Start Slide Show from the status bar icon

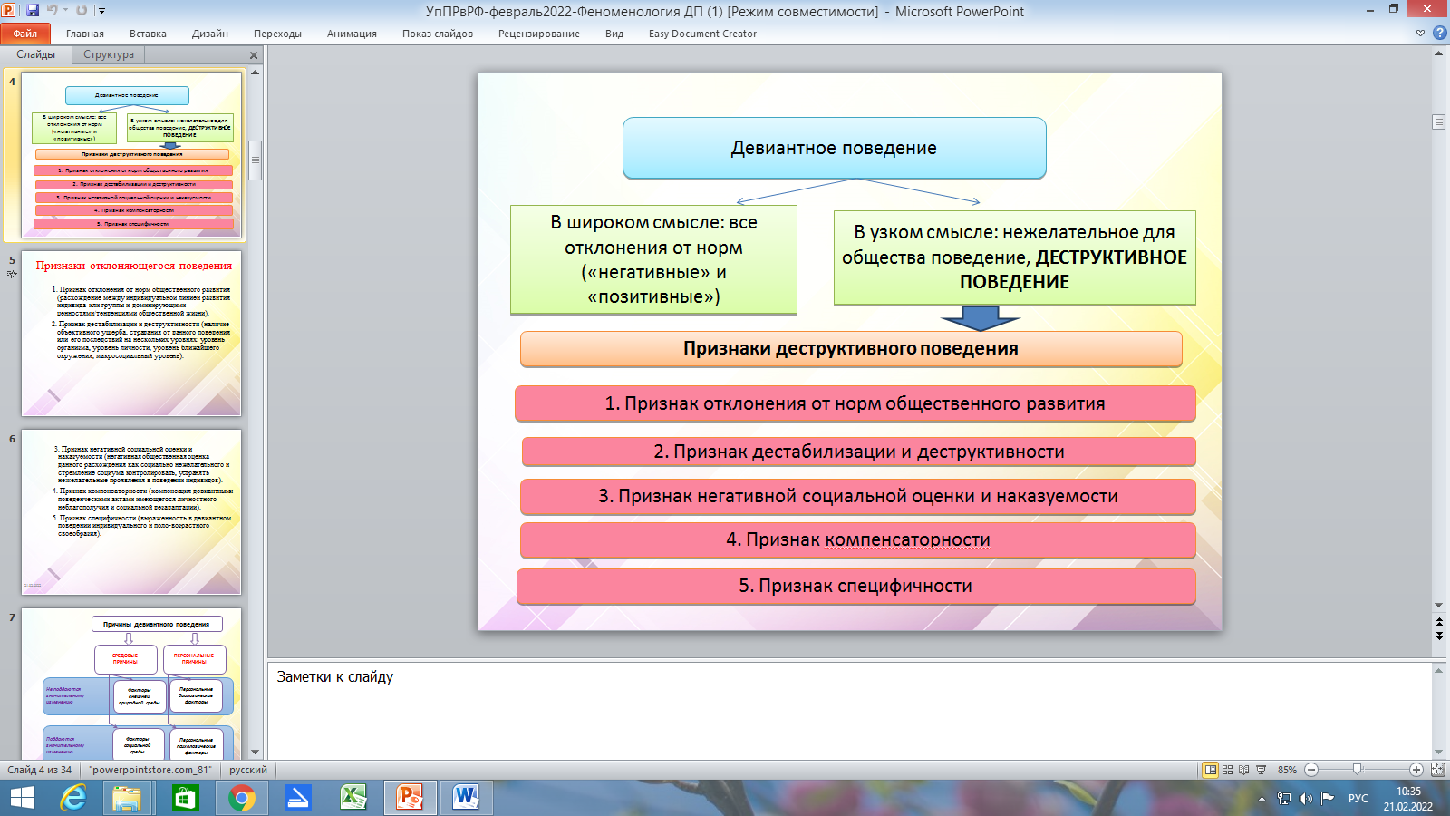(x=1261, y=770)
